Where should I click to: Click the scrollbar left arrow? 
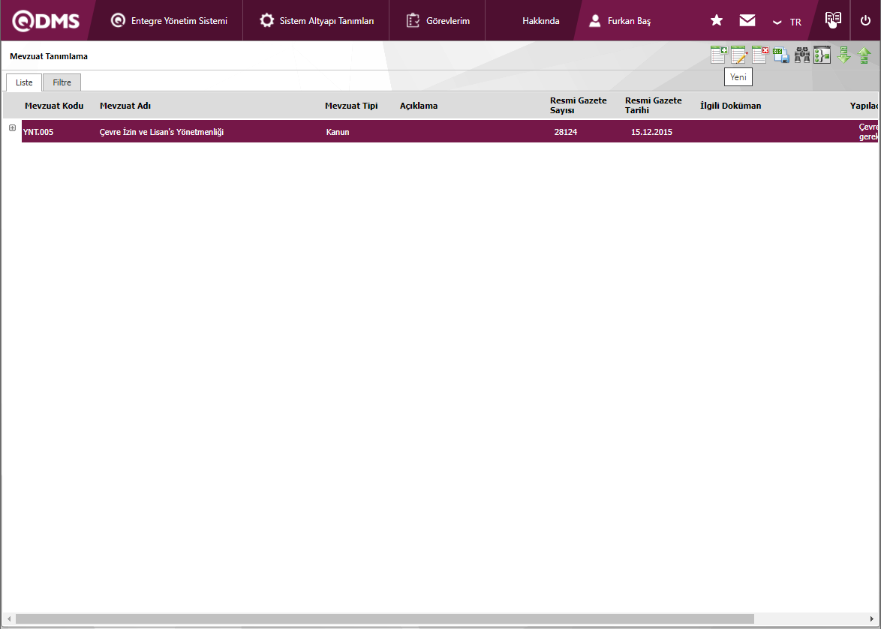(9, 619)
